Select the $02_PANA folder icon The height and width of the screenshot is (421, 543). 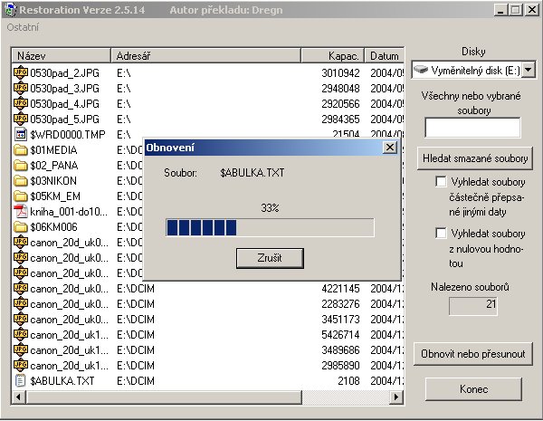[x=21, y=166]
